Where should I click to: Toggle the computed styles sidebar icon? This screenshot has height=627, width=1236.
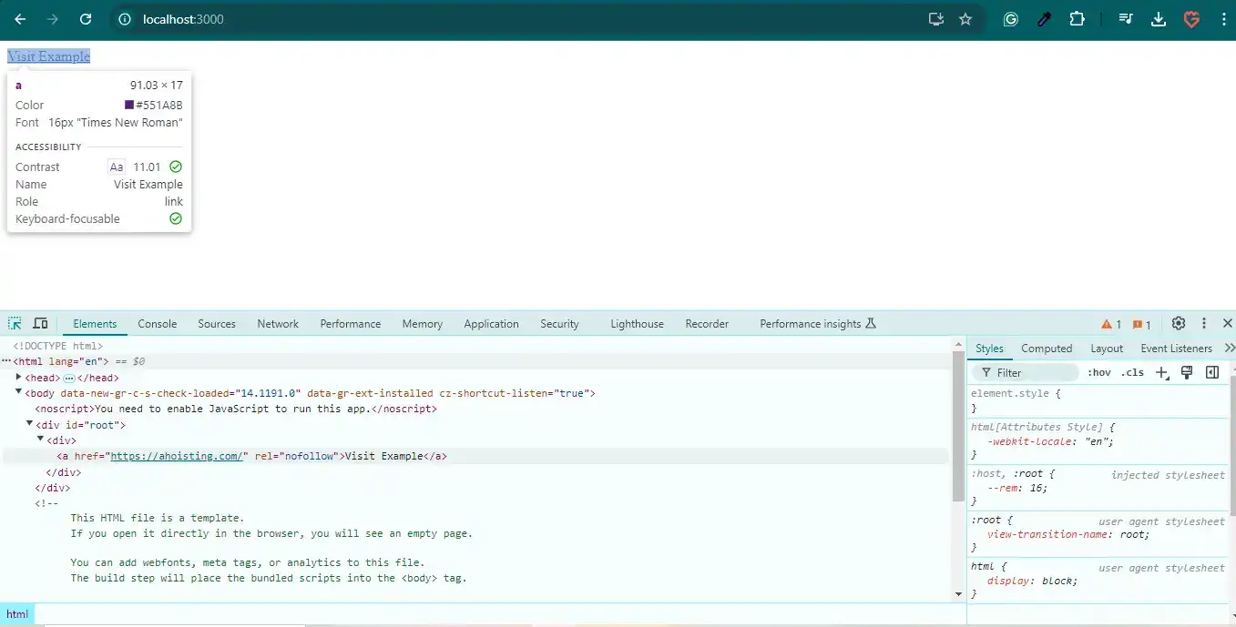pyautogui.click(x=1212, y=372)
